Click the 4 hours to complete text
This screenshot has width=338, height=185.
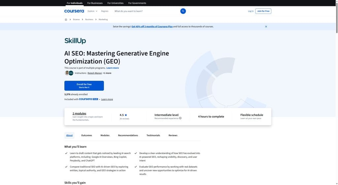click(211, 116)
